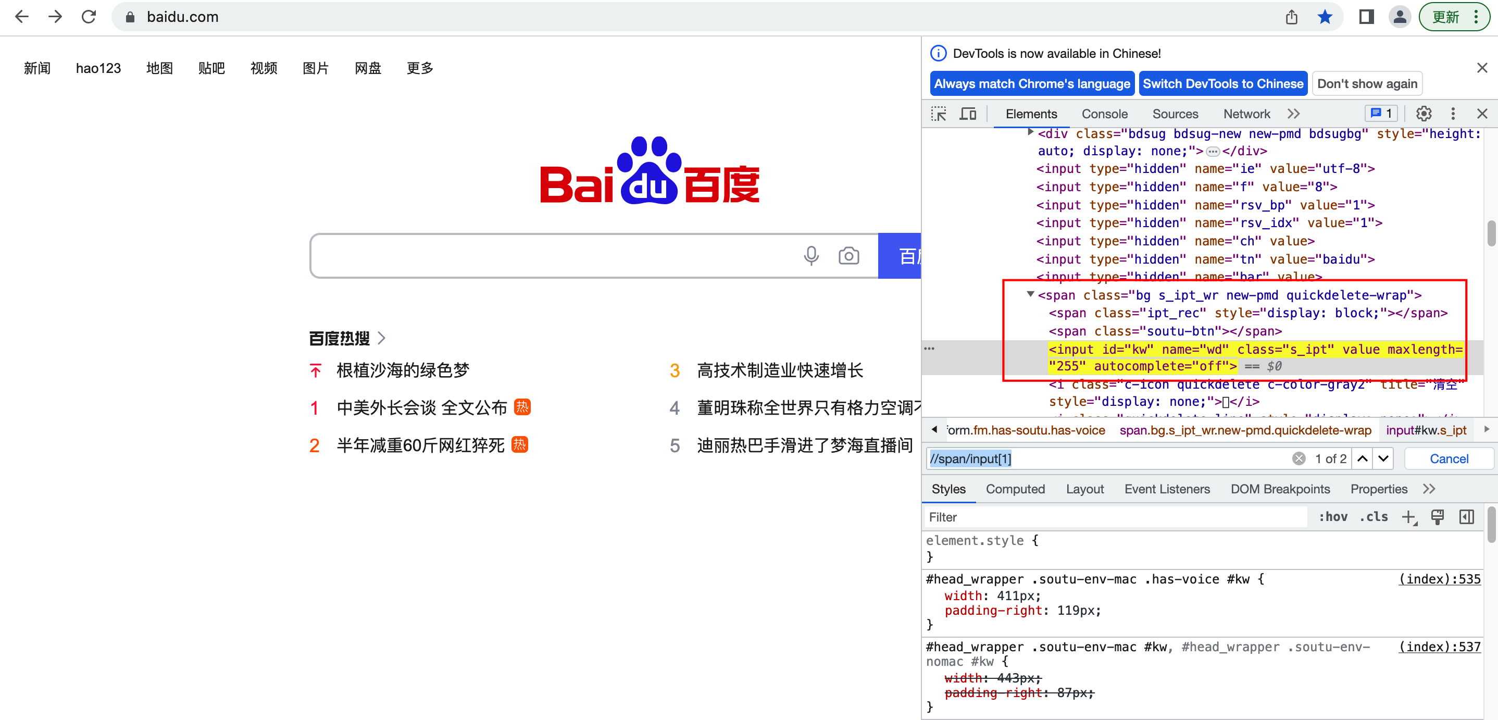The image size is (1498, 720).
Task: Cancel the DevTools element search
Action: point(1448,459)
